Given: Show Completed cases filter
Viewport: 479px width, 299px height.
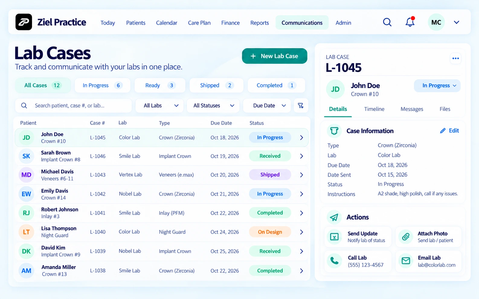Looking at the screenshot, I should click(x=276, y=86).
